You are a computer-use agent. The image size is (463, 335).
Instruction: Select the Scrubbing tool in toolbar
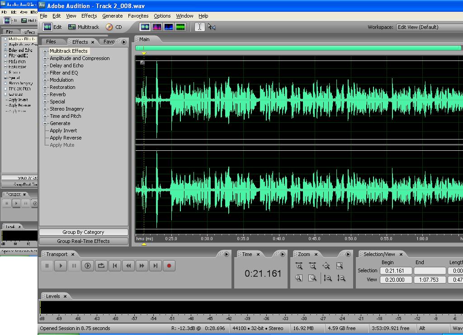point(212,27)
